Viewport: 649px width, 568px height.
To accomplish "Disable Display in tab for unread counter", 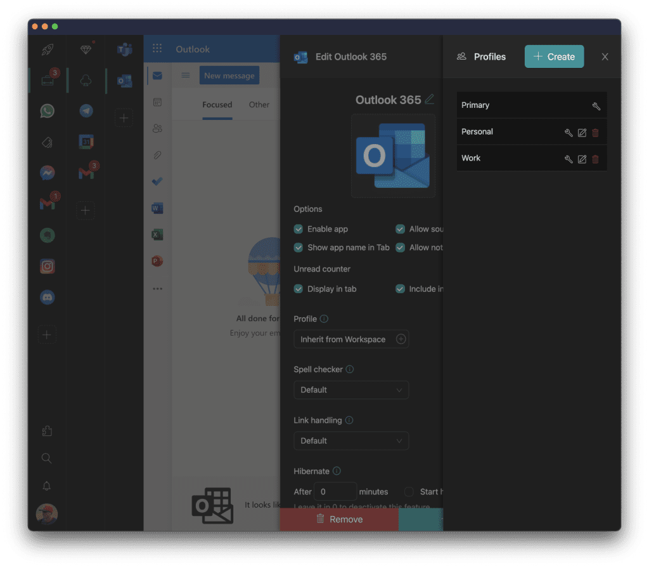I will click(x=298, y=289).
